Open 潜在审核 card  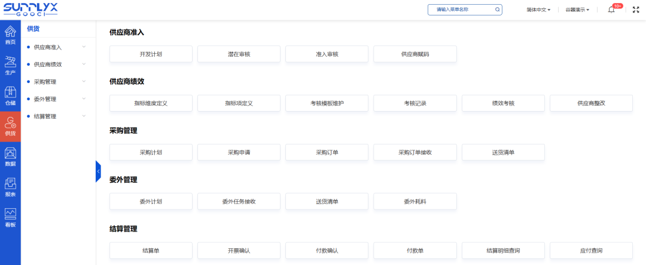(239, 54)
